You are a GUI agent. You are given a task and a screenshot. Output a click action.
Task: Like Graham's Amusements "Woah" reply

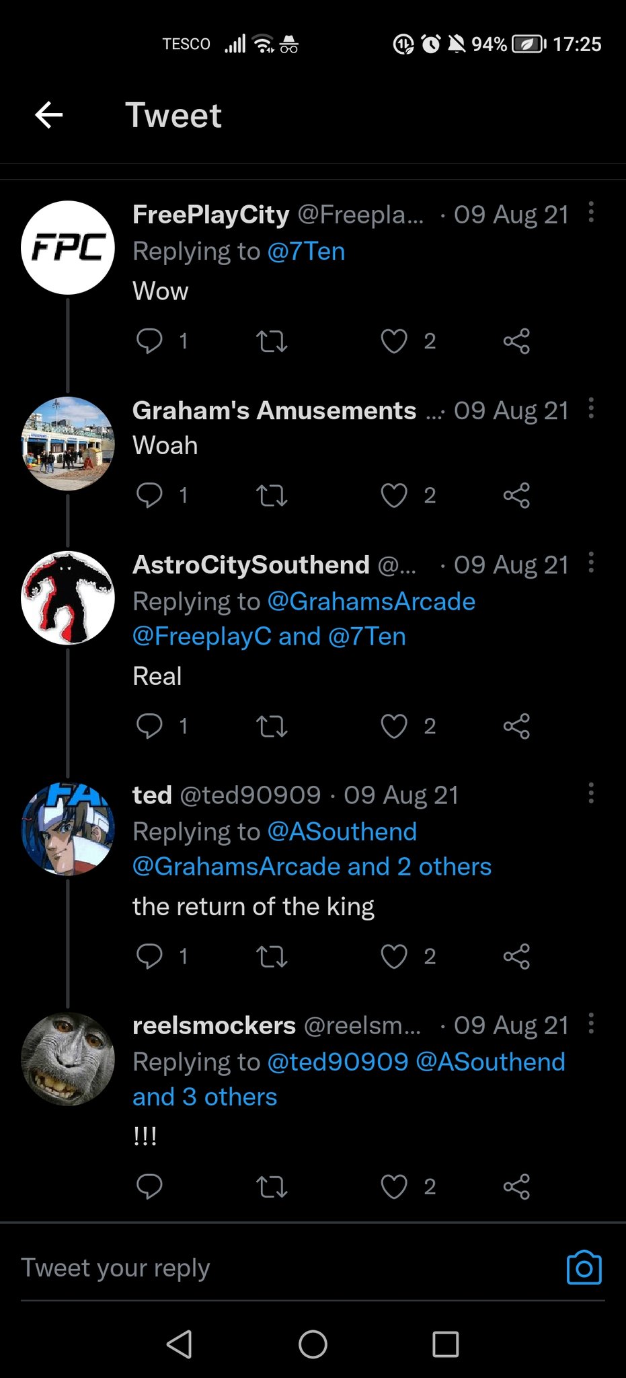click(394, 496)
